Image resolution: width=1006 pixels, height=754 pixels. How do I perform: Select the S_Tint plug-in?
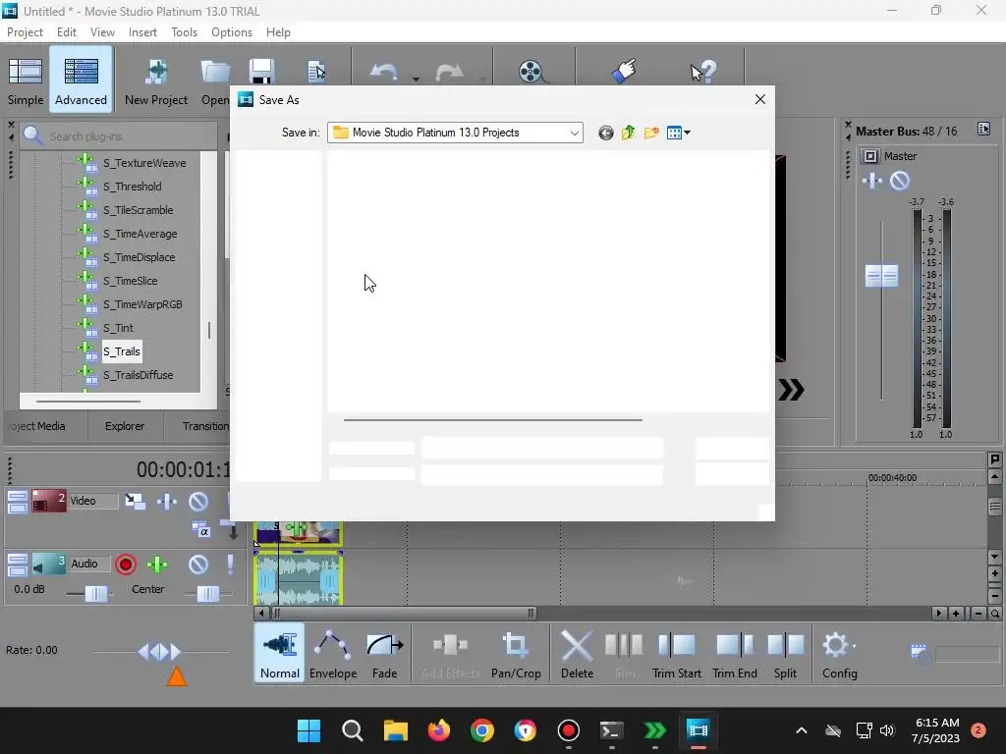point(118,328)
